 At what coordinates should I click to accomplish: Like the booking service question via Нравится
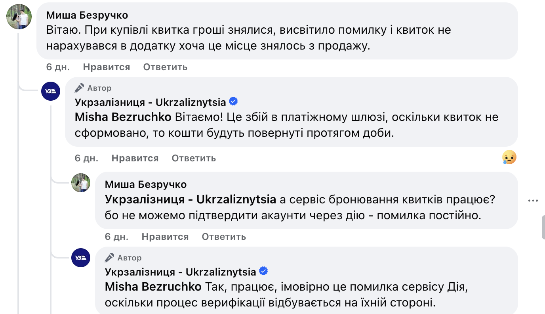[165, 237]
